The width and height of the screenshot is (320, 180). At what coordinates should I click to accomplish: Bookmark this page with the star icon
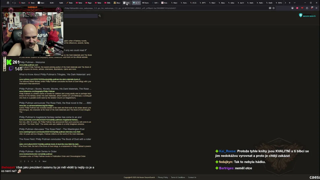(x=273, y=8)
